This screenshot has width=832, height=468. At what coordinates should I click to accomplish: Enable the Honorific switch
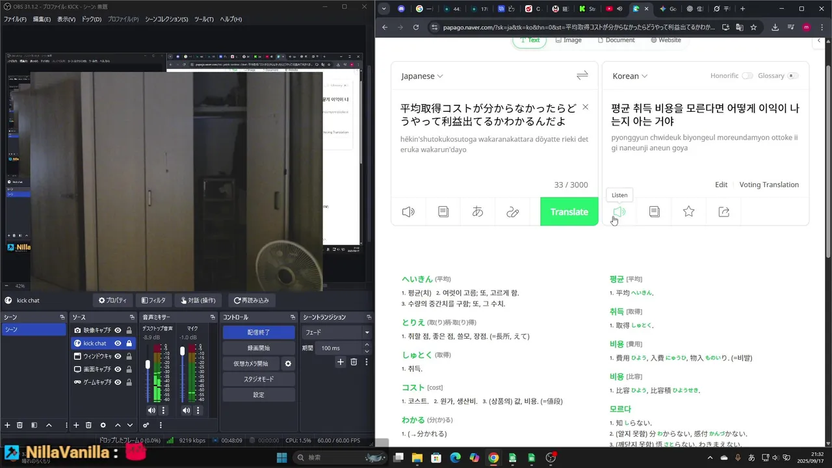tap(747, 76)
